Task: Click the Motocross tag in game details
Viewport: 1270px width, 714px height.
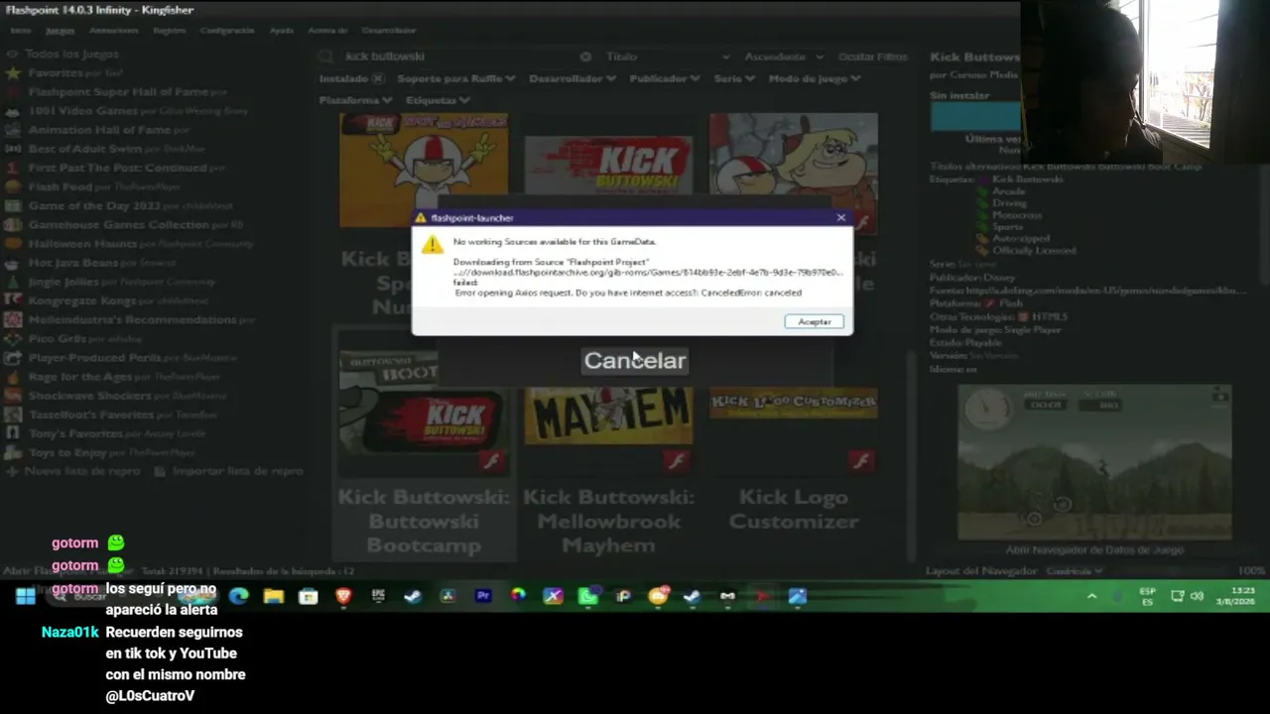Action: (x=1017, y=214)
